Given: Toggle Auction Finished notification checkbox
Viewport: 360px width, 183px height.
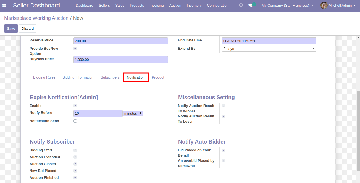Looking at the screenshot, I should click(x=75, y=178).
